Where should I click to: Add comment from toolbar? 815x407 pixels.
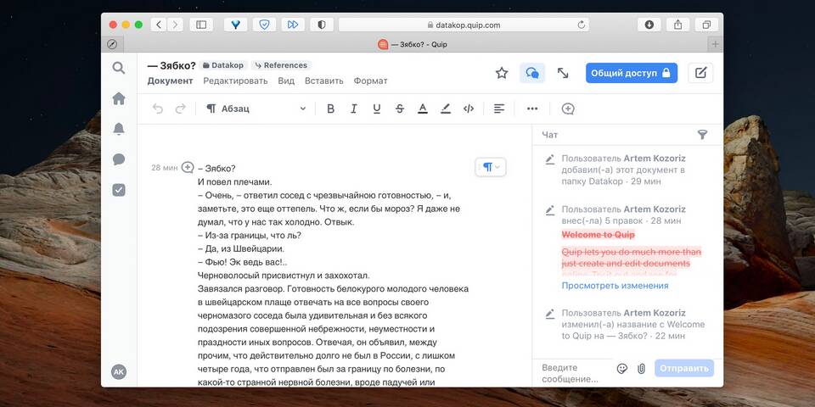tap(568, 109)
